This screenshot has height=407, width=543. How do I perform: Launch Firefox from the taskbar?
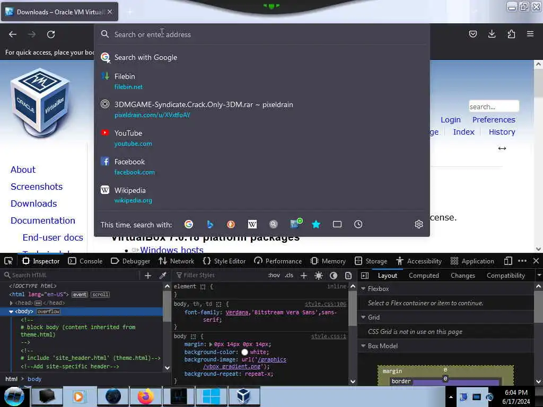145,396
